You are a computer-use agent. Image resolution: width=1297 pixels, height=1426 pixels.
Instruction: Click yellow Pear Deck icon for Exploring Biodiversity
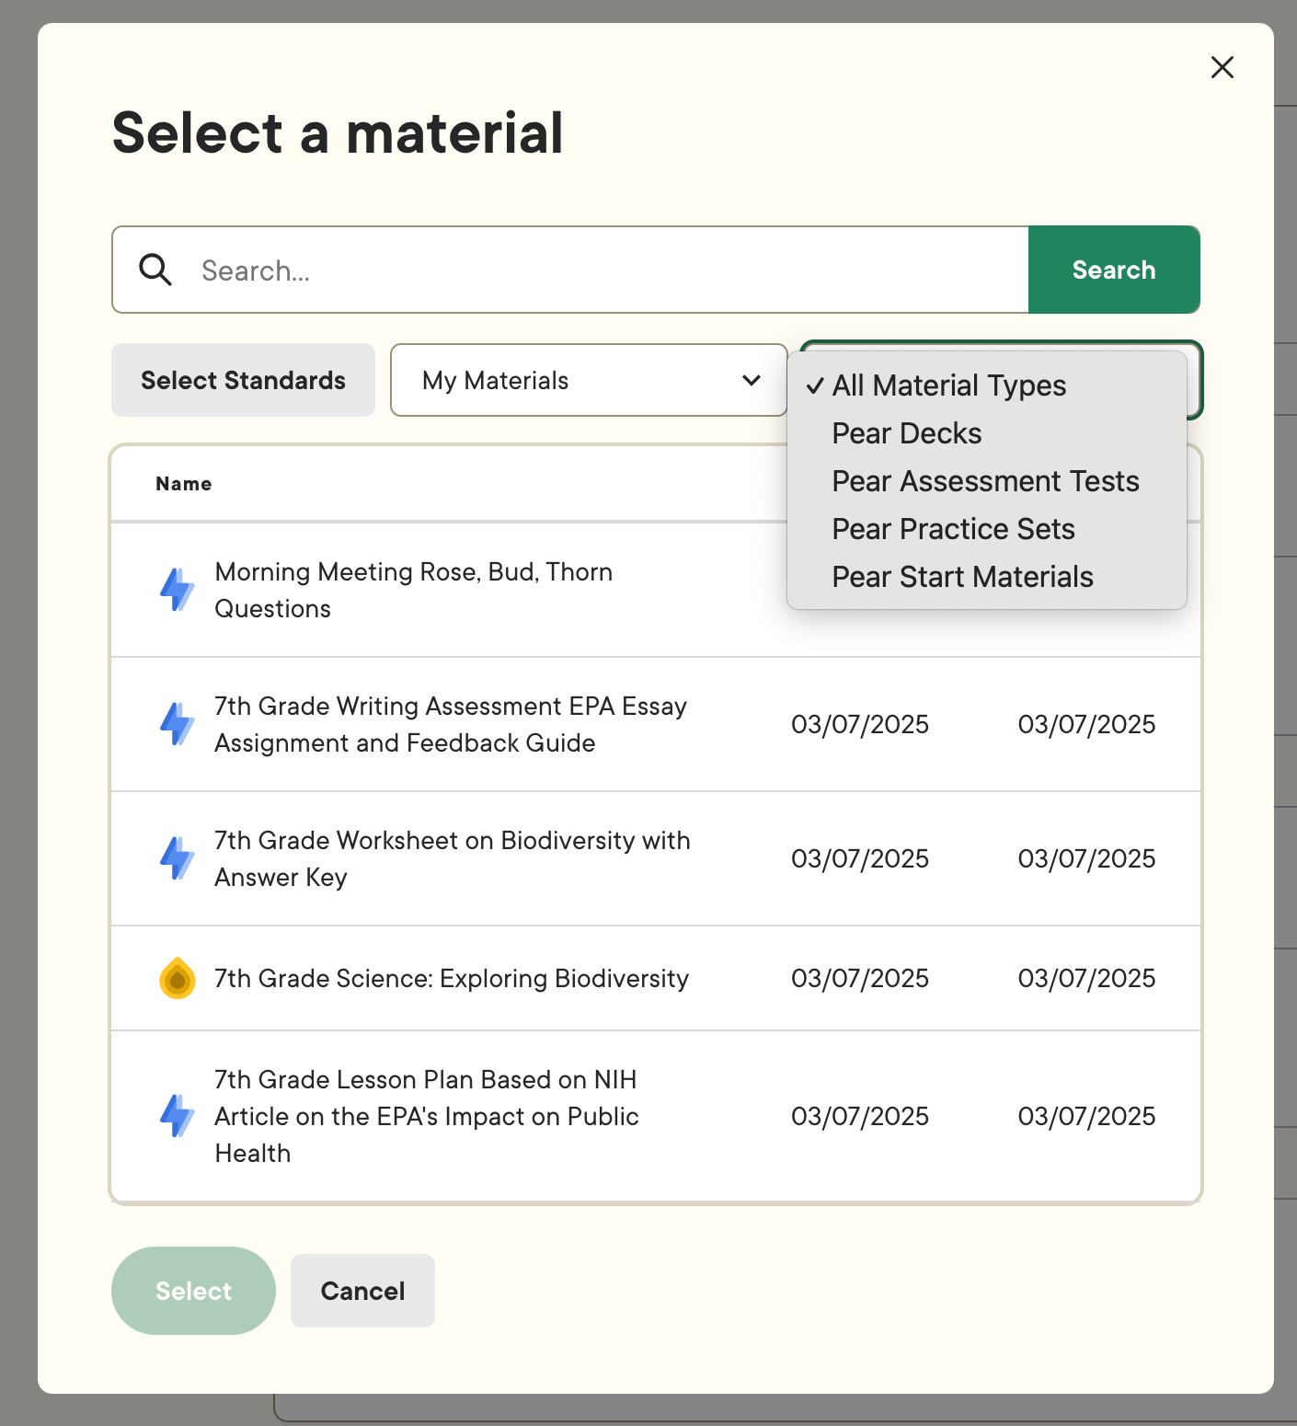(x=178, y=978)
